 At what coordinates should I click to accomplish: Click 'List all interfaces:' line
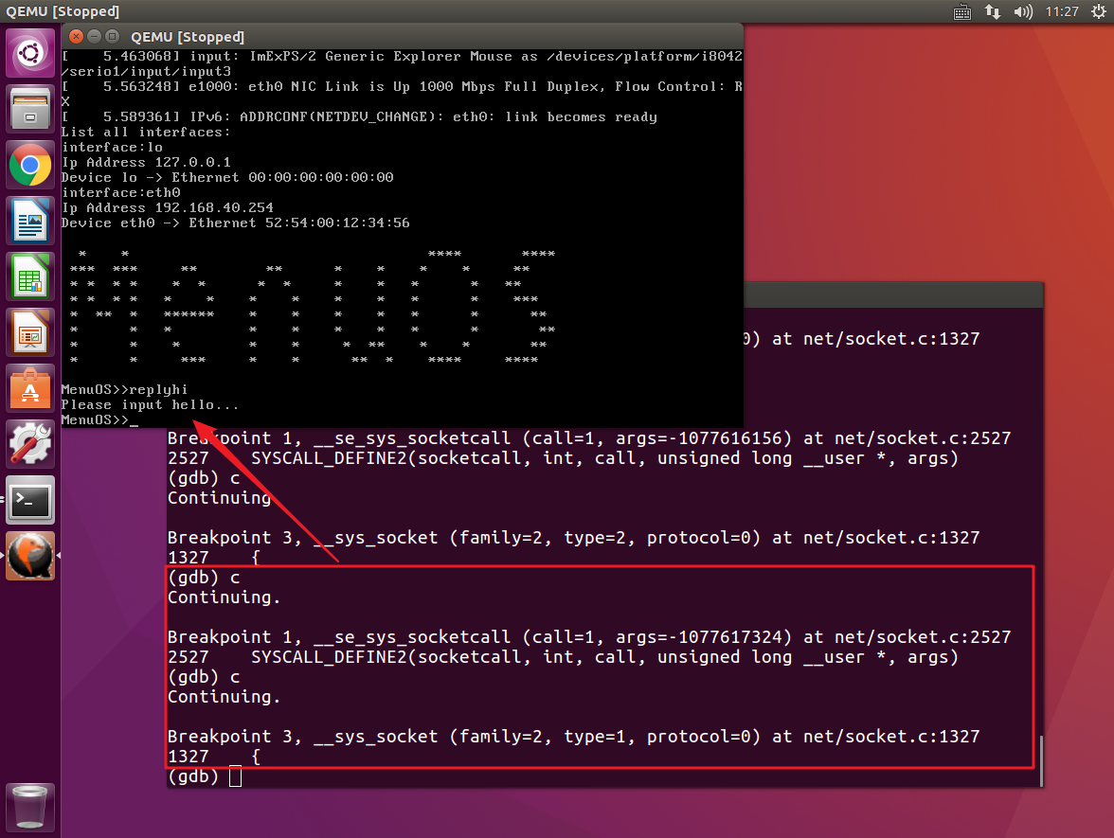(x=146, y=133)
